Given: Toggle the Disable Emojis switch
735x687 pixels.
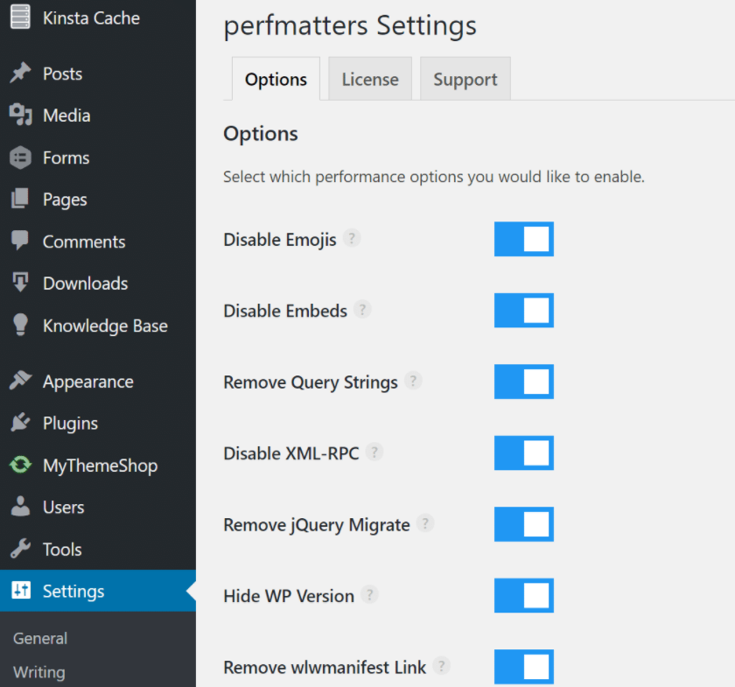Looking at the screenshot, I should 523,239.
